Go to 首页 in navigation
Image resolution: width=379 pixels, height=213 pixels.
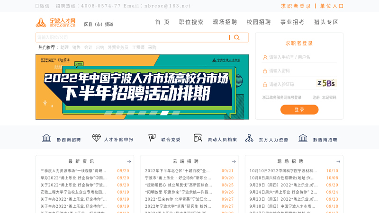click(162, 22)
